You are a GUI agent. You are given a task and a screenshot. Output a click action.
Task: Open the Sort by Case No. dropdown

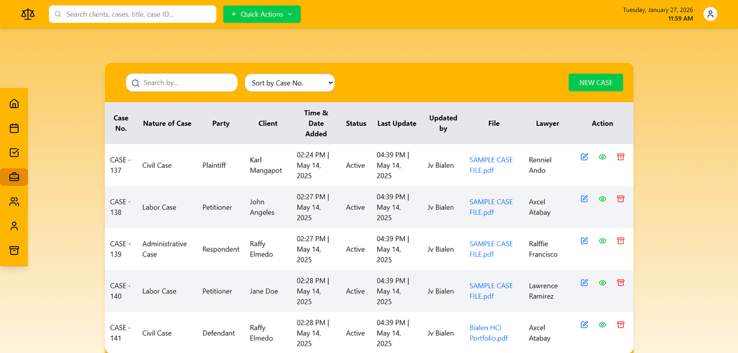[x=290, y=82]
